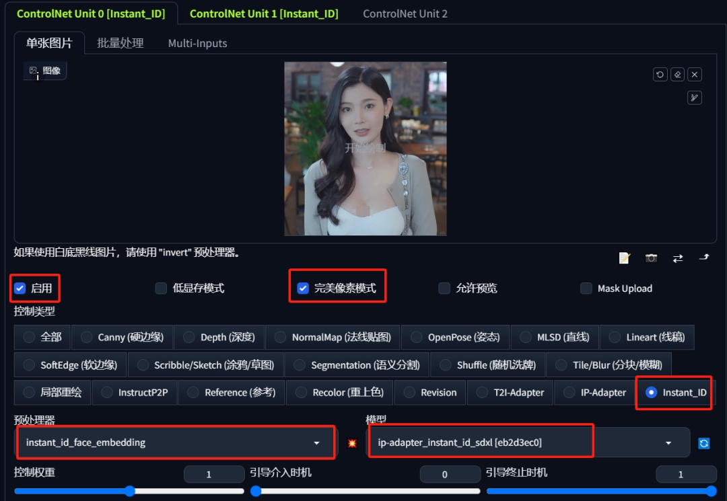Click the 控制权重 slider handle

point(130,491)
